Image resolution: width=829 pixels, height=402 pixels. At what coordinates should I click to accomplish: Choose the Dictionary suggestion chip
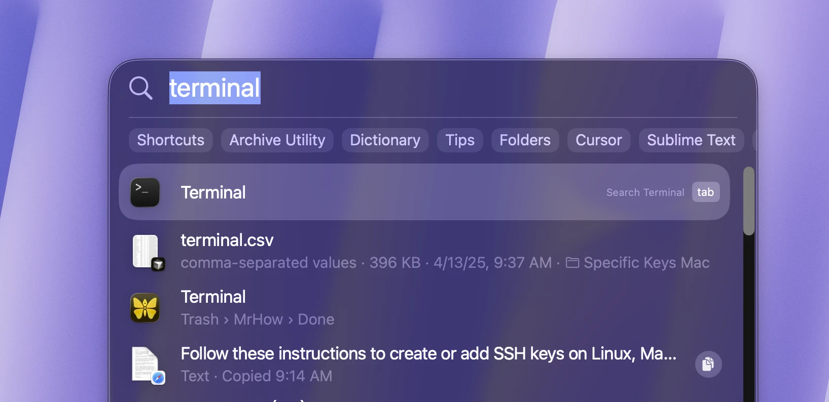tap(385, 140)
